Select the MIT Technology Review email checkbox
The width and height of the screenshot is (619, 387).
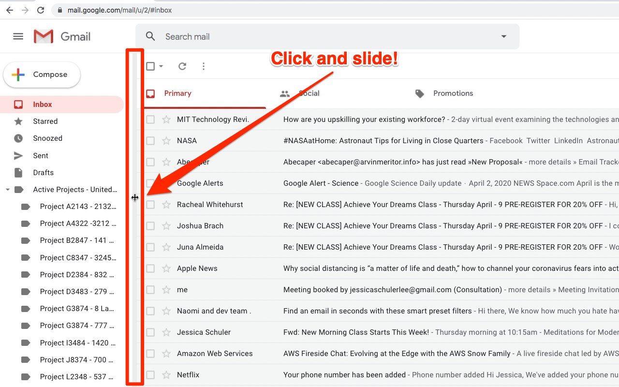[x=150, y=119]
